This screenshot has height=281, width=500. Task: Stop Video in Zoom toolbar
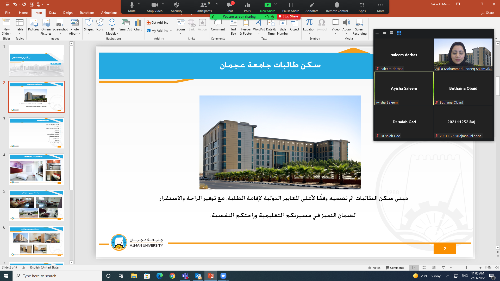[x=155, y=7]
